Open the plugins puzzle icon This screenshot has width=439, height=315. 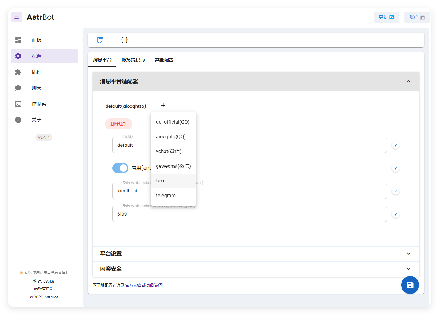(x=18, y=72)
